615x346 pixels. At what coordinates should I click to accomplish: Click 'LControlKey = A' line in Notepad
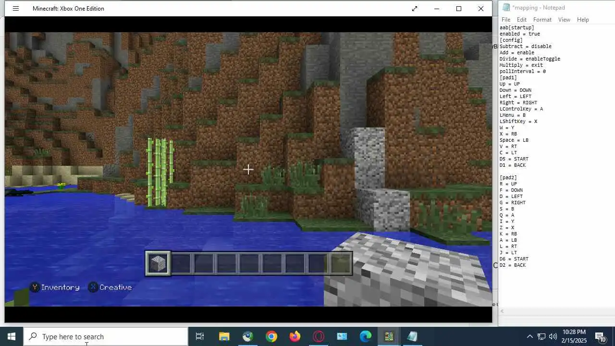click(x=521, y=109)
